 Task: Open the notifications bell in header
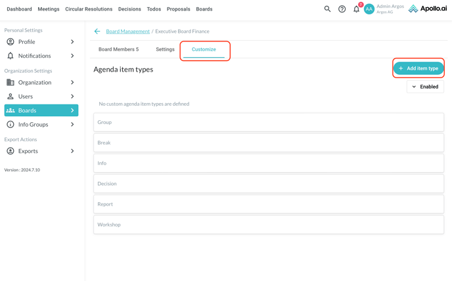[x=356, y=9]
